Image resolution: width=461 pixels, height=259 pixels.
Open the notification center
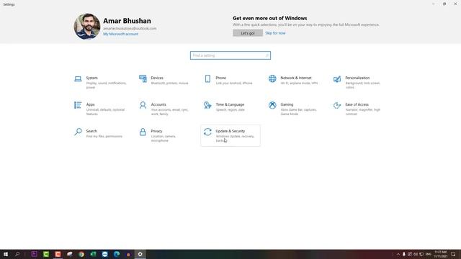coord(453,254)
